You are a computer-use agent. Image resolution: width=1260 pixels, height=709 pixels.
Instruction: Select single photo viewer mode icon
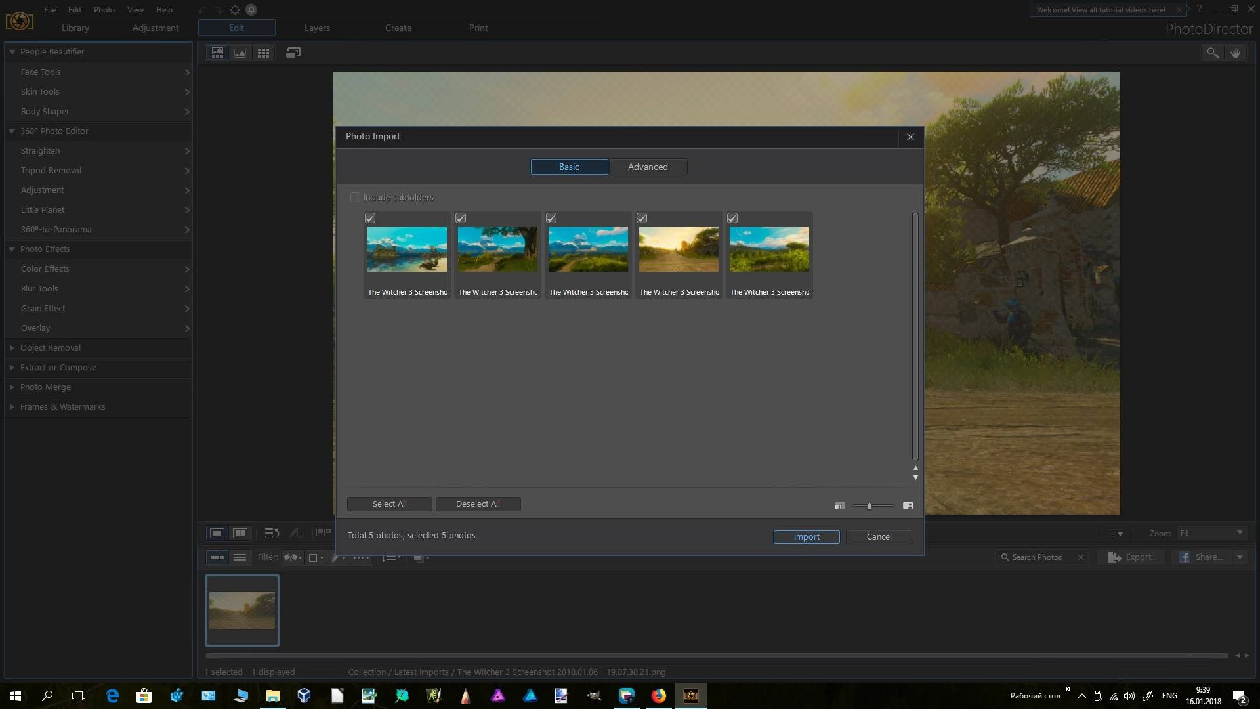coord(217,53)
